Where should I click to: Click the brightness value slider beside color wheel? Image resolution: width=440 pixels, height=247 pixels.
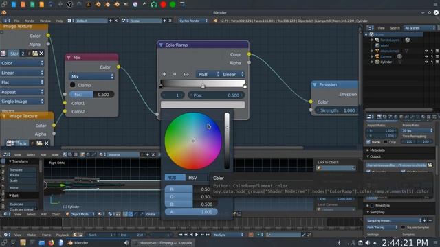(x=227, y=141)
